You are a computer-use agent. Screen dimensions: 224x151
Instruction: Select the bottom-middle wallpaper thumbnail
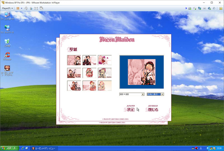(89, 86)
